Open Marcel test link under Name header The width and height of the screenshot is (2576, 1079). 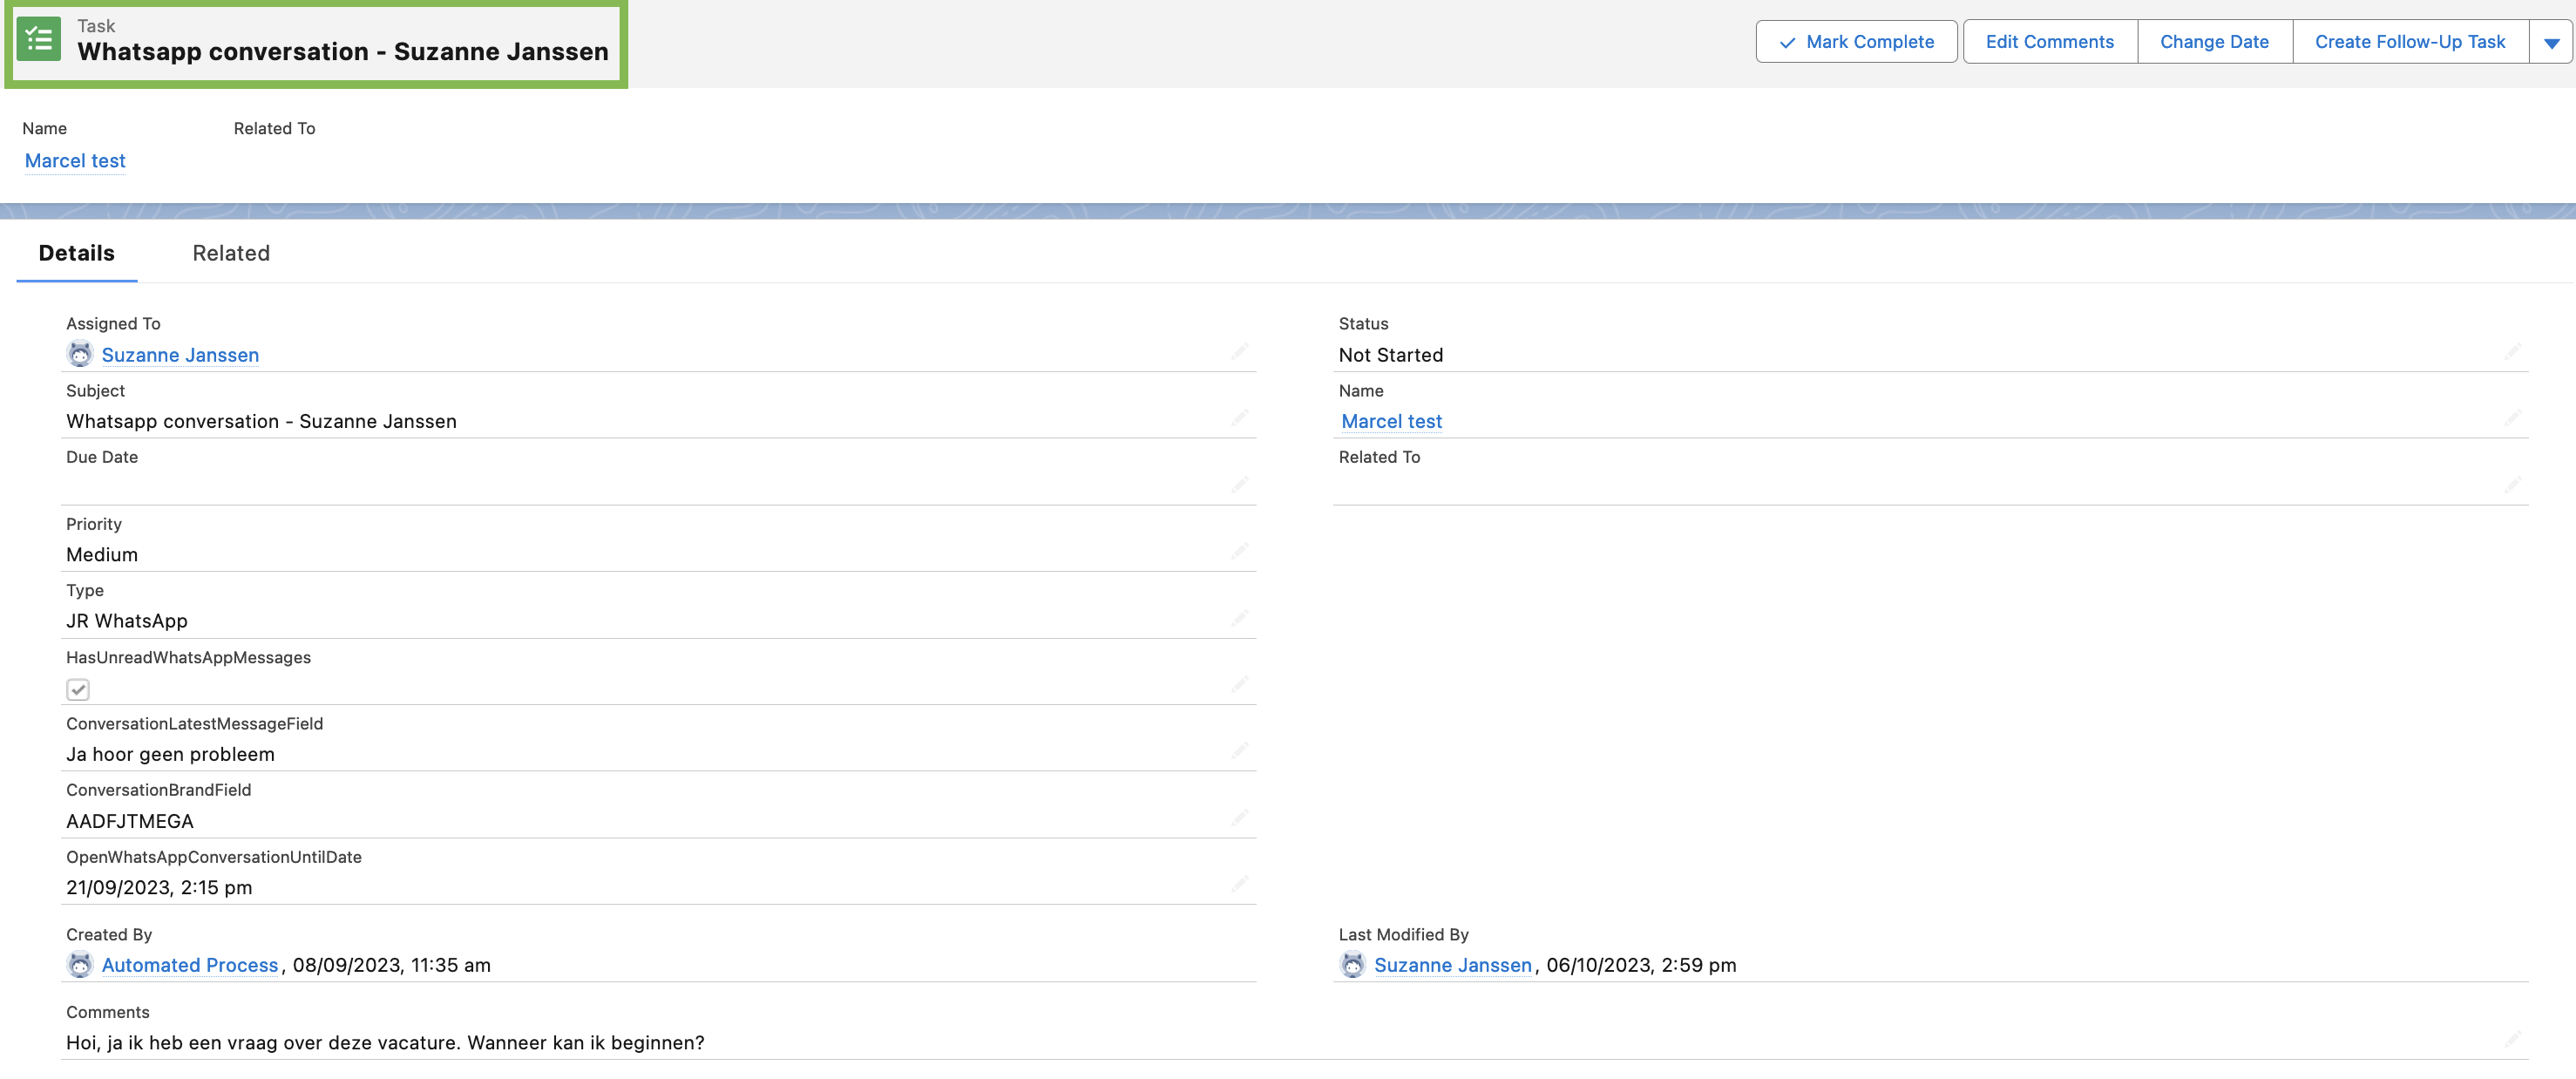tap(75, 161)
